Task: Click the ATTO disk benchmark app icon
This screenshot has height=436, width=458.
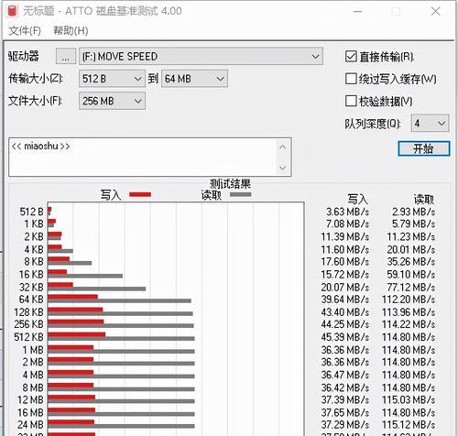Action: (x=12, y=11)
